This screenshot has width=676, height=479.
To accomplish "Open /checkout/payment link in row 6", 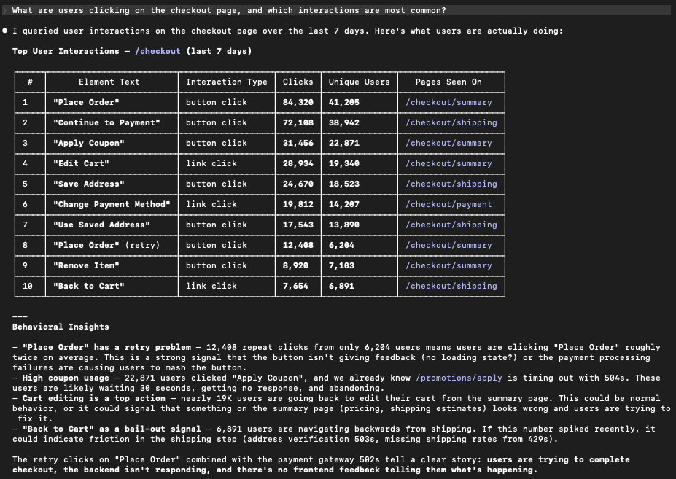I will point(448,204).
